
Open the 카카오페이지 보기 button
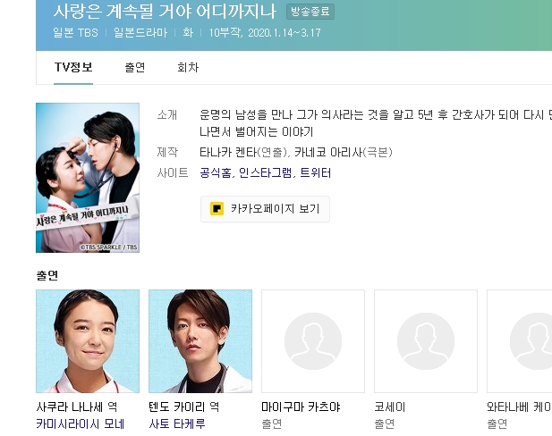click(x=265, y=209)
